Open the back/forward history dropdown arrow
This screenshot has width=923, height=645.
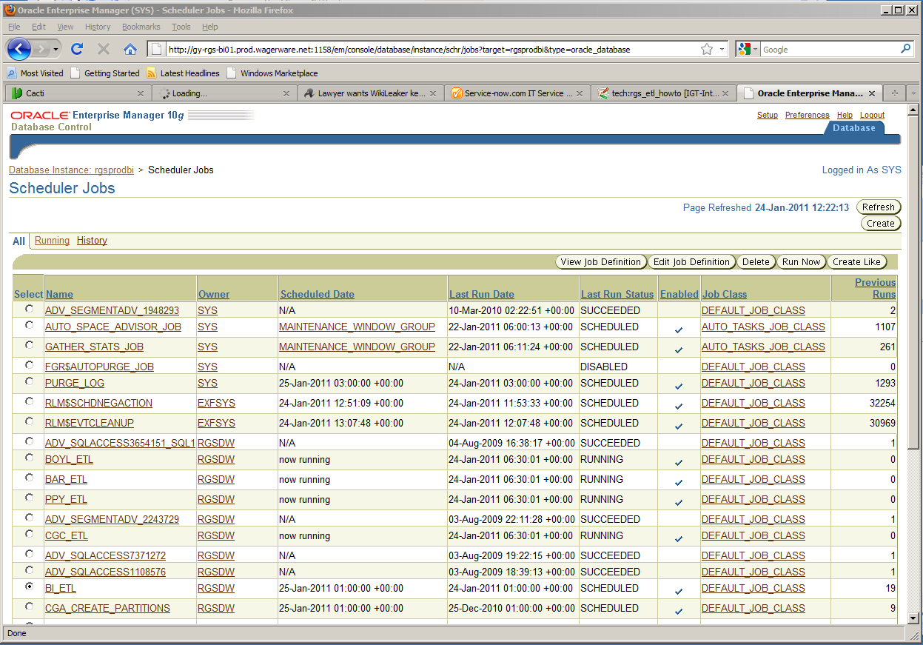pyautogui.click(x=56, y=50)
